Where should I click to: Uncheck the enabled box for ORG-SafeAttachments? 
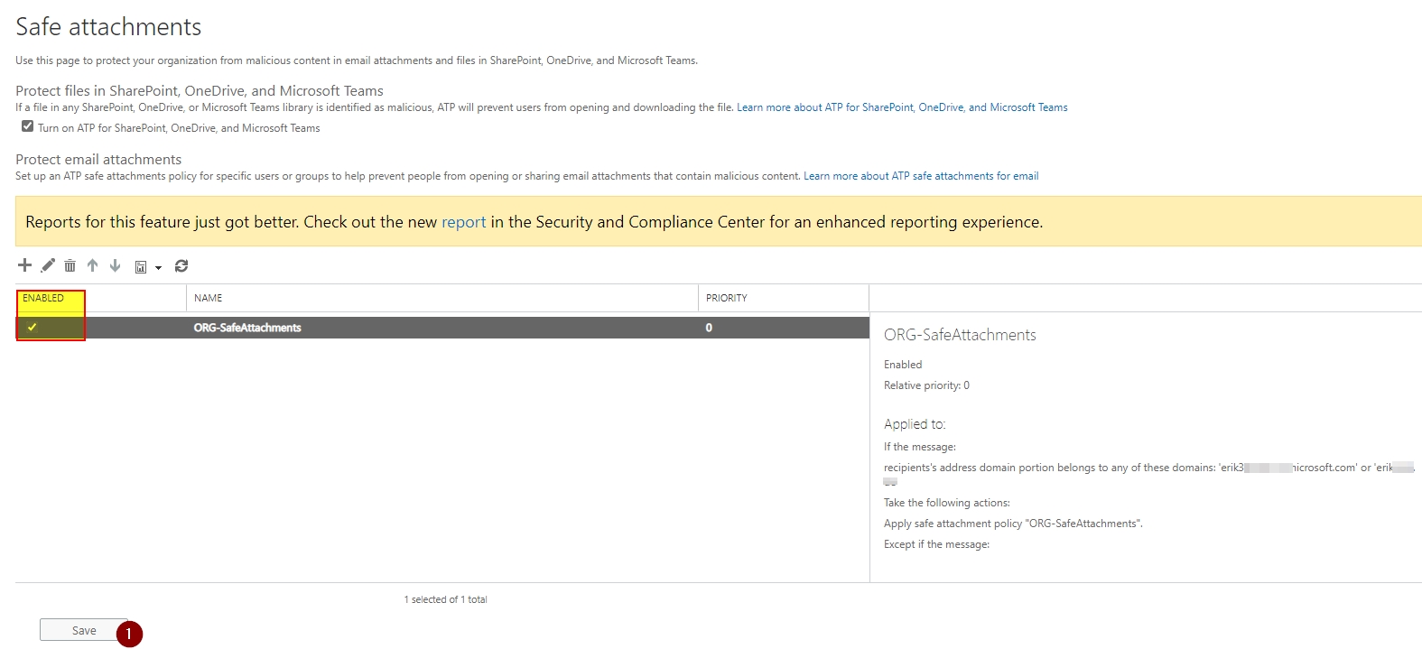coord(33,328)
